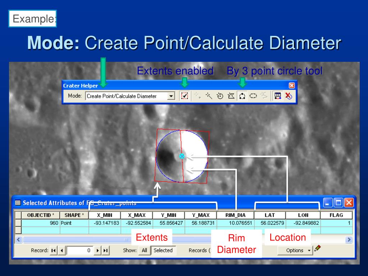Click the 56.022579 latitude cell
This screenshot has width=368, height=276.
pyautogui.click(x=270, y=223)
